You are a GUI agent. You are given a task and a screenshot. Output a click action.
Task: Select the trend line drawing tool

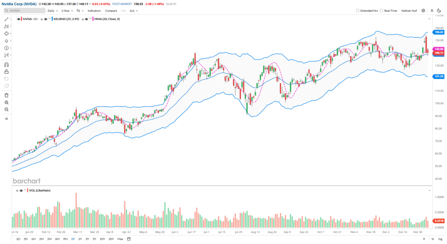(x=7, y=19)
